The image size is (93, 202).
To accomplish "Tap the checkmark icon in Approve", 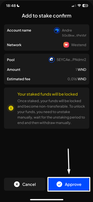I will (59, 184).
